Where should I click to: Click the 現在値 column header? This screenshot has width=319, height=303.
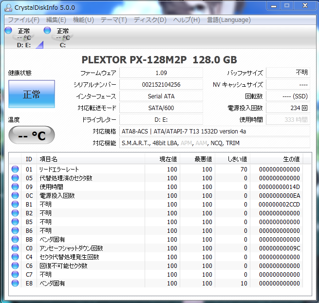162,159
